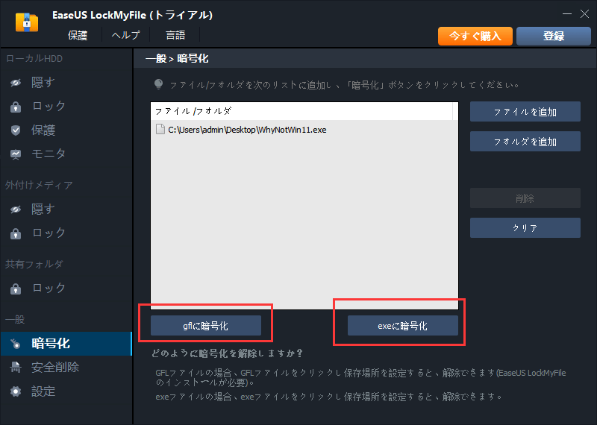Viewport: 597px width, 425px height.
Task: Open ロック under ローカルHDD
Action: pos(49,106)
